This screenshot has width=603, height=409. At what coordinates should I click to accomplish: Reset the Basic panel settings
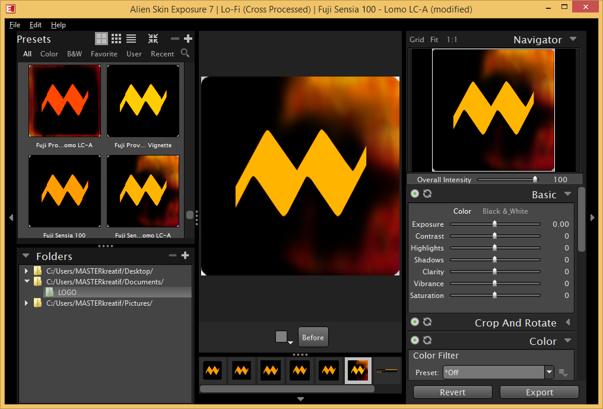pyautogui.click(x=427, y=194)
